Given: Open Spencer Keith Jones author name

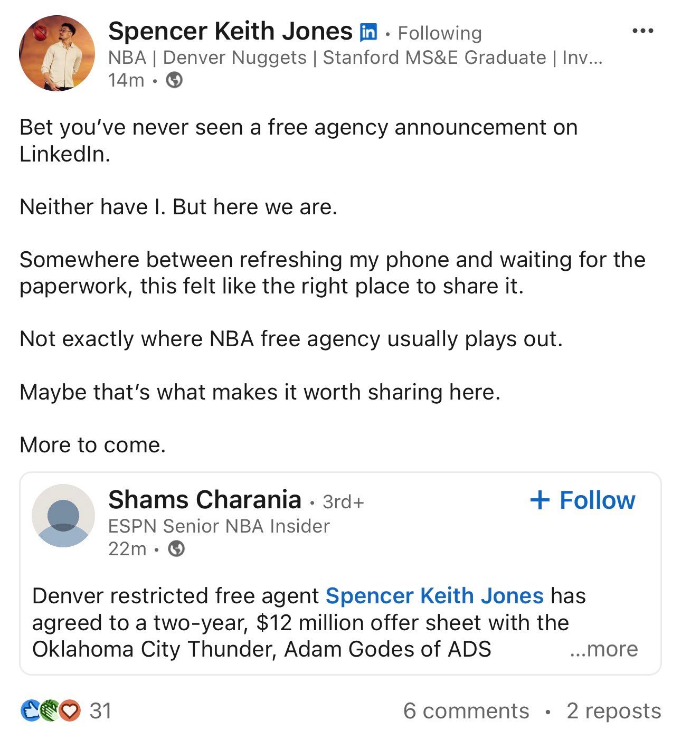Looking at the screenshot, I should (230, 31).
